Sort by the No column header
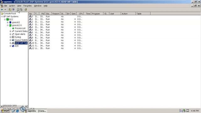 pos(31,13)
